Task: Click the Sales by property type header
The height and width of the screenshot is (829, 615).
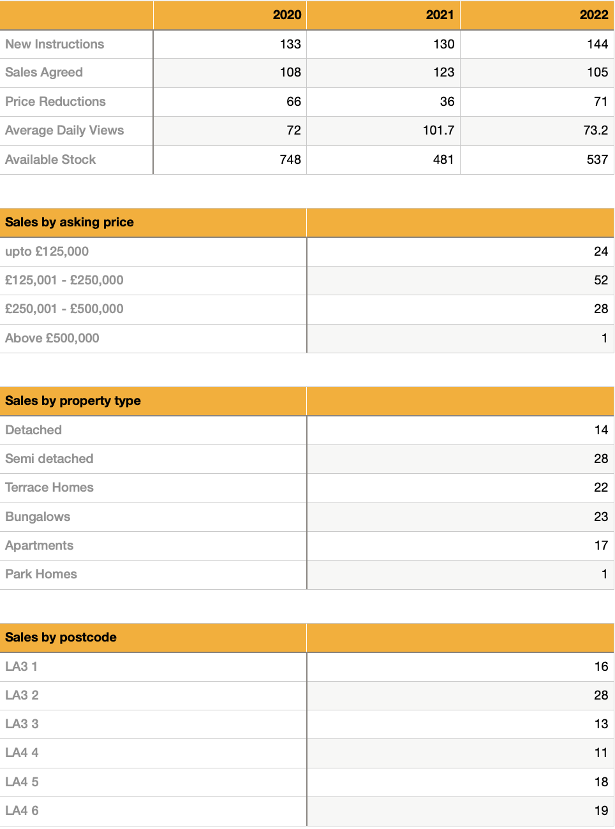Action: pos(73,400)
